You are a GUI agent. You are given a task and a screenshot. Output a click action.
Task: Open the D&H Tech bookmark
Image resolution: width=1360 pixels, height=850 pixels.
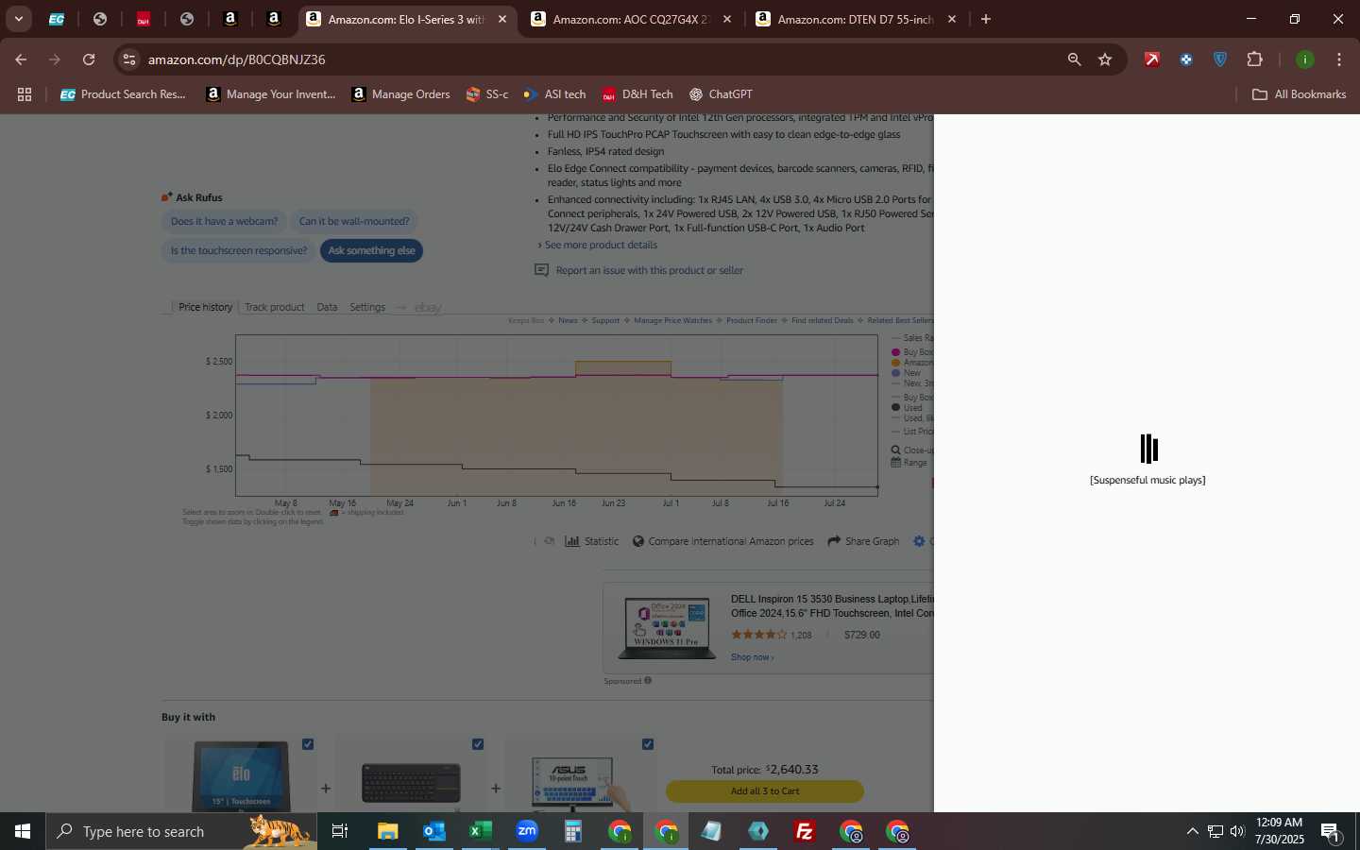coord(637,94)
